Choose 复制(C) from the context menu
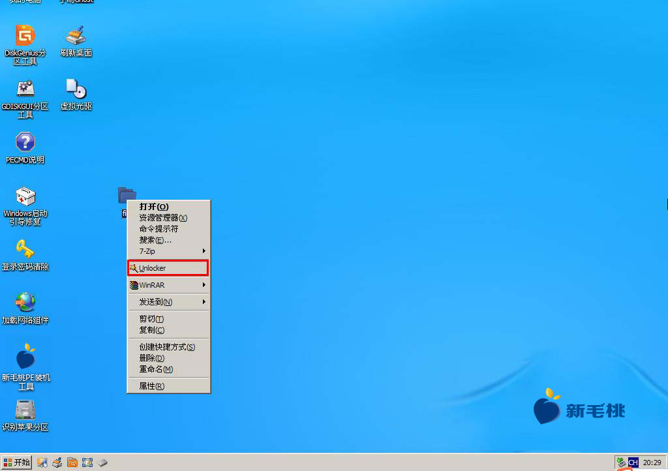 [x=169, y=330]
